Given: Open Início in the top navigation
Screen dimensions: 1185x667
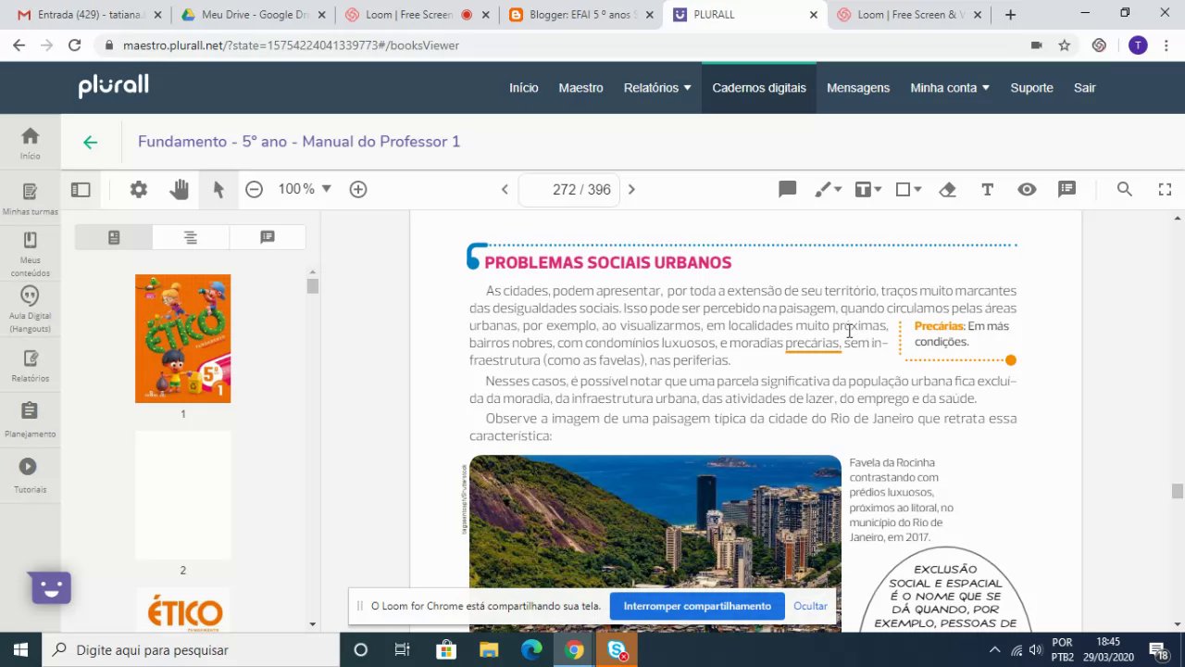Looking at the screenshot, I should point(523,88).
